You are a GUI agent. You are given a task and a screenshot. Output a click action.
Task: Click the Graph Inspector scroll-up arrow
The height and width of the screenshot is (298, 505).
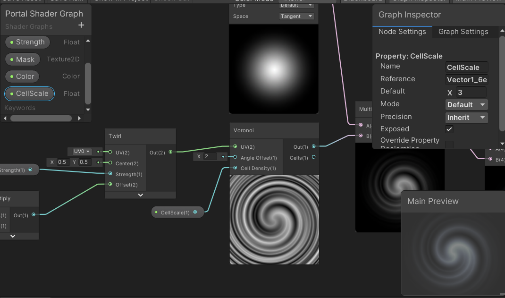click(502, 31)
